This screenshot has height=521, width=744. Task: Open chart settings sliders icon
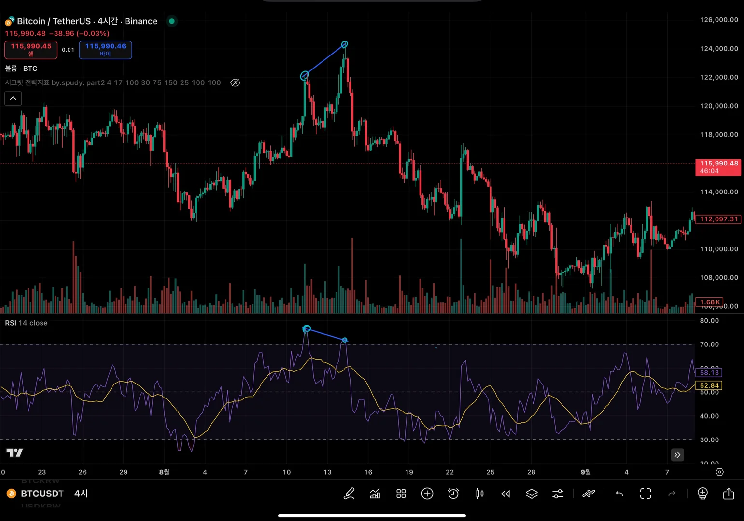coord(558,494)
